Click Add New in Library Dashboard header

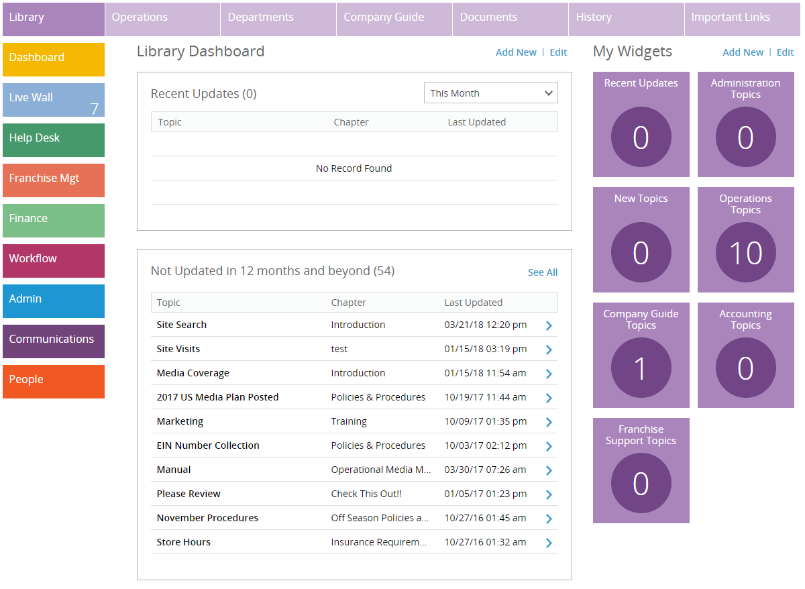(x=516, y=52)
